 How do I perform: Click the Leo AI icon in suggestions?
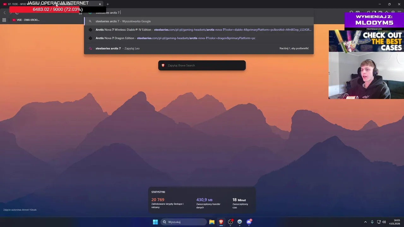coord(90,48)
